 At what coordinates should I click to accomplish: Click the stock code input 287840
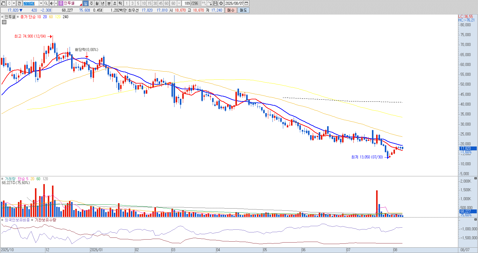[31, 3]
